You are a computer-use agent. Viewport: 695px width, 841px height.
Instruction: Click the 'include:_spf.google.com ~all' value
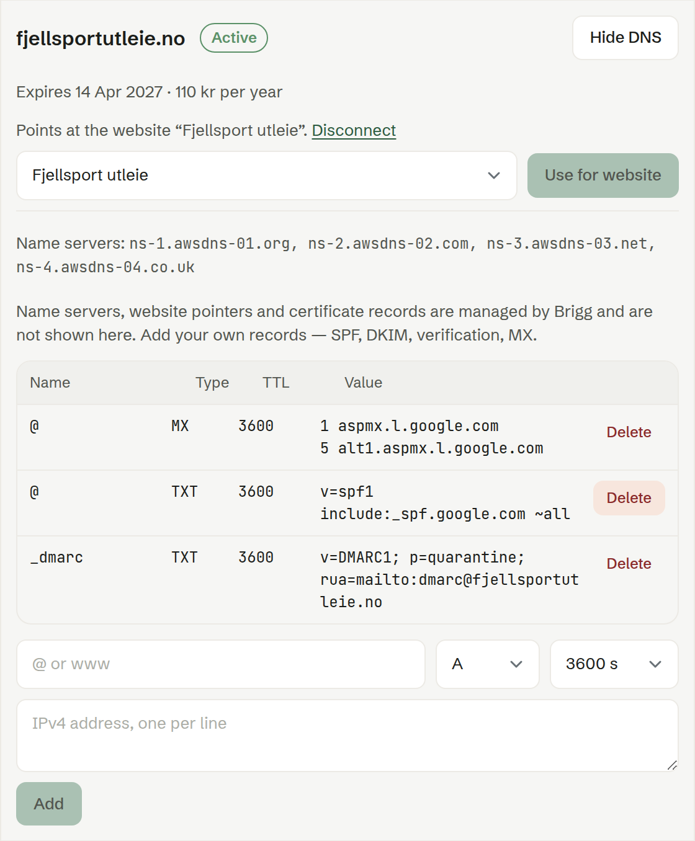[x=446, y=514]
